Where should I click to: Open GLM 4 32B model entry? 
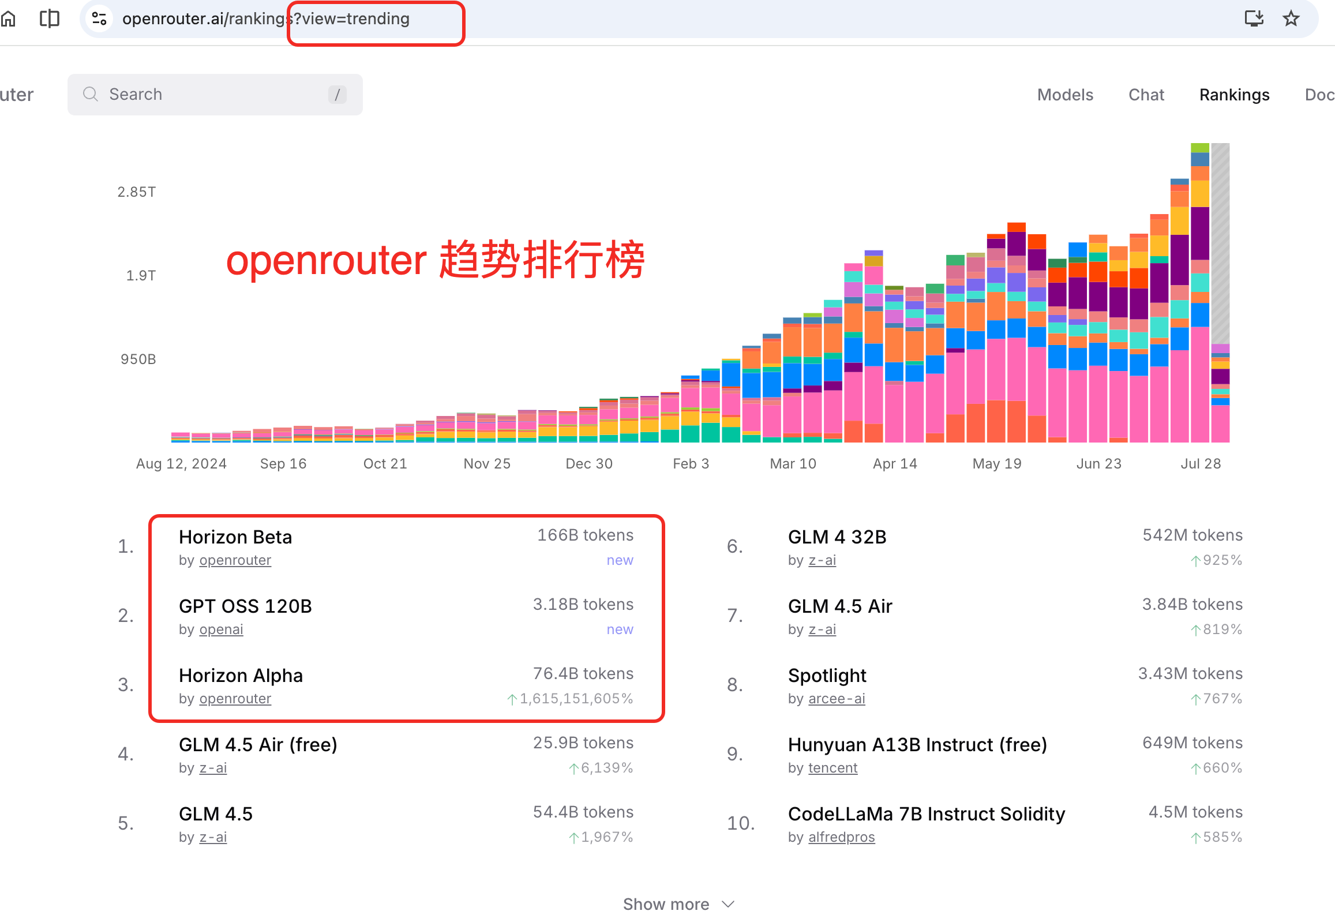click(x=837, y=537)
